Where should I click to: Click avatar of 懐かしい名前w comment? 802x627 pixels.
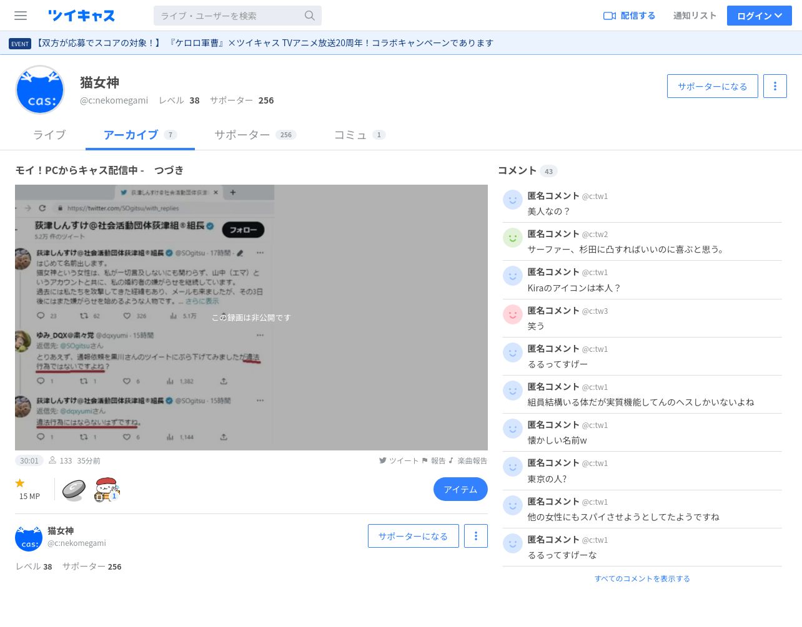click(x=513, y=429)
